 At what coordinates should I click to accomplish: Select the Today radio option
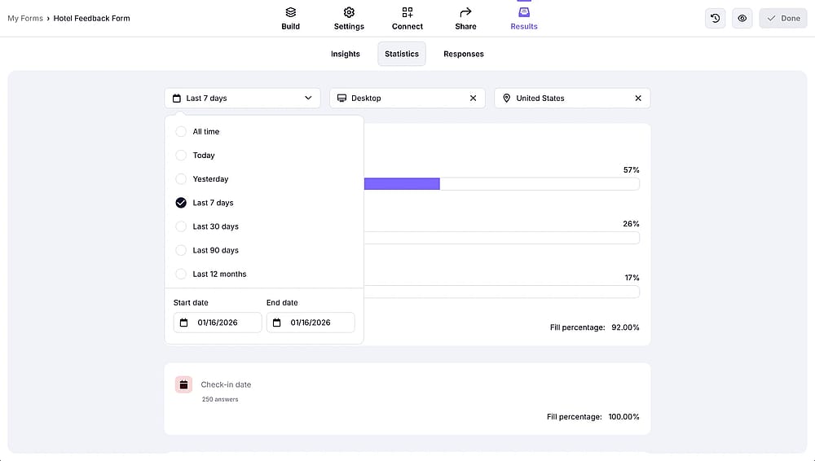(181, 156)
